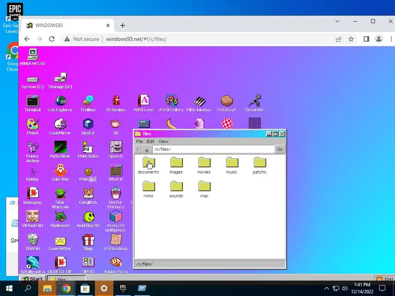The width and height of the screenshot is (395, 296).
Task: Open Microsoft Store in taskbar
Action: [x=85, y=288]
